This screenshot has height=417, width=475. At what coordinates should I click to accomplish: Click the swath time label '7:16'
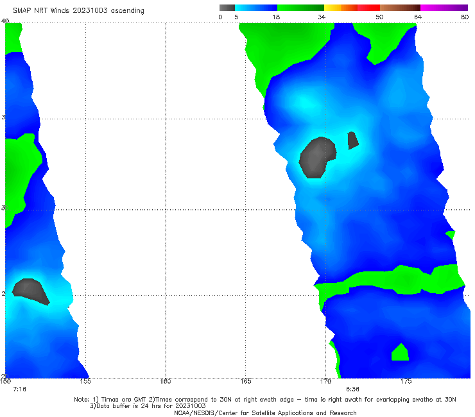coord(20,389)
